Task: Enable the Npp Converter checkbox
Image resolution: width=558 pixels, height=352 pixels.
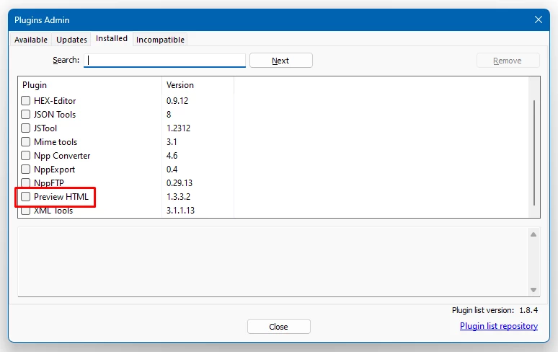Action: (26, 156)
